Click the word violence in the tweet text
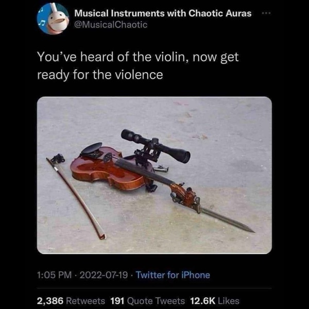Screen dimensions: 309x309 click(x=139, y=75)
